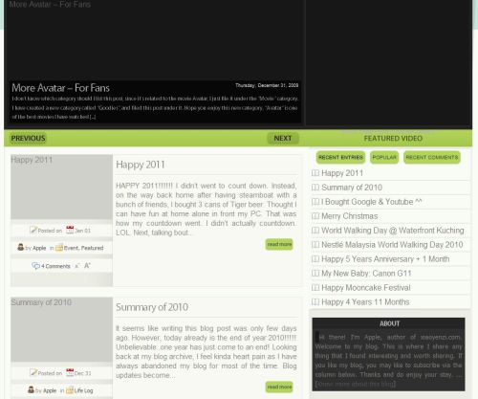The width and height of the screenshot is (478, 399).
Task: Open Merry Christmas entry
Action: click(350, 216)
